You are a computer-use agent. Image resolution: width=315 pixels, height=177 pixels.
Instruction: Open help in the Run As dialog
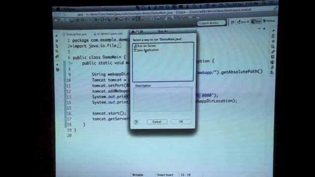point(136,122)
